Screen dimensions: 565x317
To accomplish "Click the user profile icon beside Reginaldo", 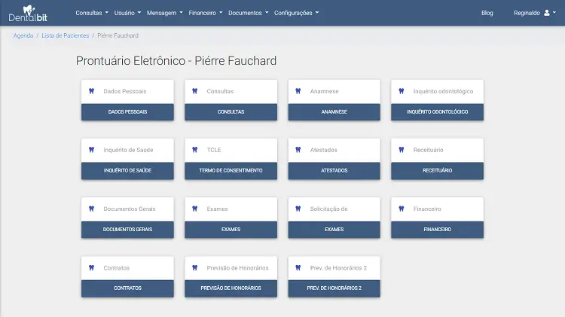I will coord(546,13).
